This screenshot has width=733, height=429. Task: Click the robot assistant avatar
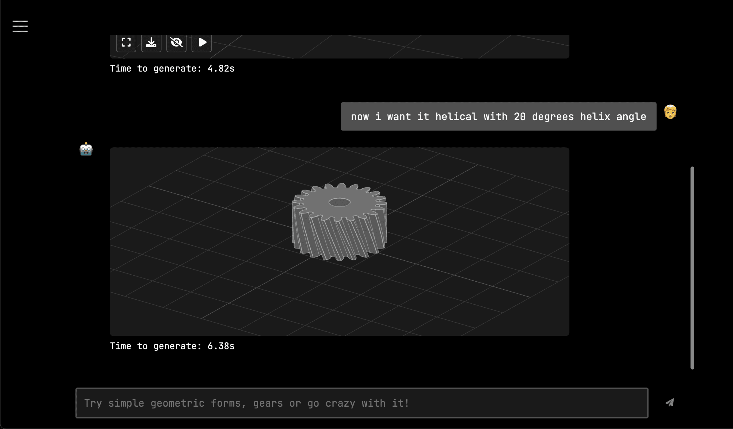click(86, 149)
